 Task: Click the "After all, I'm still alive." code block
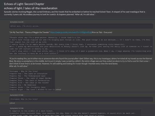click(81, 26)
